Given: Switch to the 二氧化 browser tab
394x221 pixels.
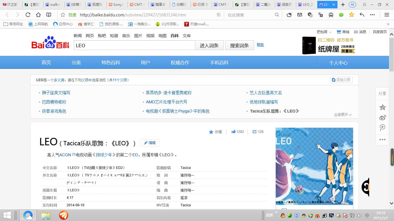Looking at the screenshot, I should coord(264,5).
